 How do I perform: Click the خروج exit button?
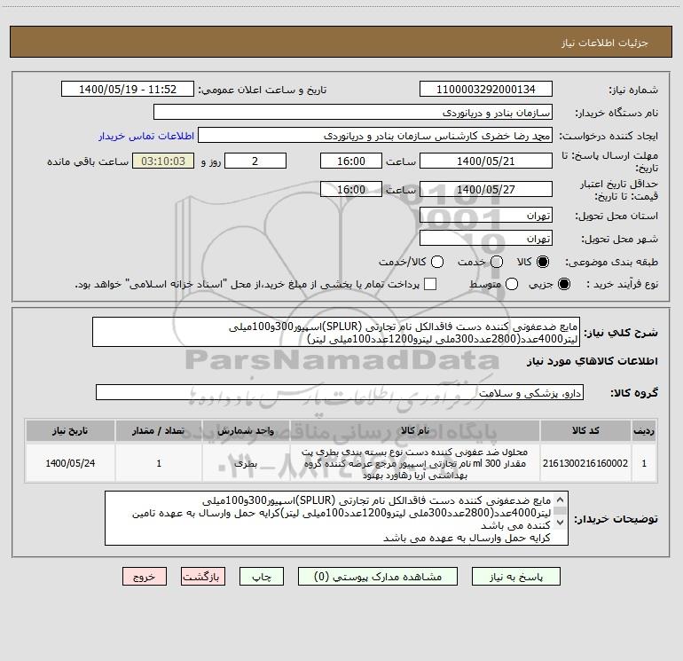point(145,577)
